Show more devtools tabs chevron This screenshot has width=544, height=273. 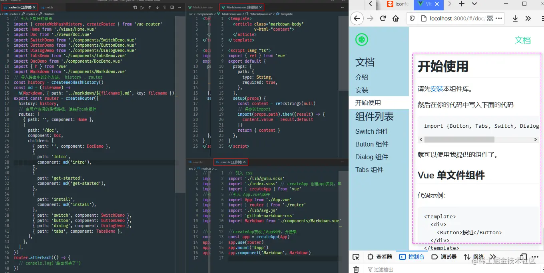point(493,257)
